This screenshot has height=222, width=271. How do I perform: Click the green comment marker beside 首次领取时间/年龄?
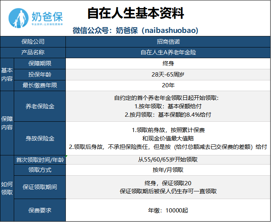(67, 156)
